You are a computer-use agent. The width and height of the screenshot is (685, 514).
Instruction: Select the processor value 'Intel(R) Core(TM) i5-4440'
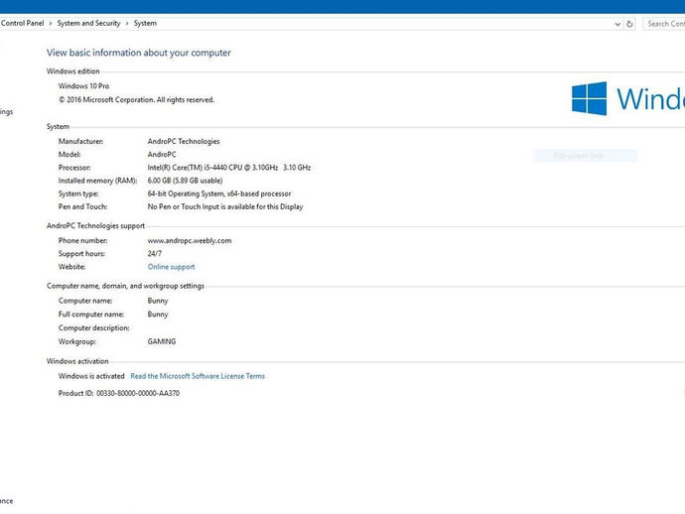tap(229, 168)
